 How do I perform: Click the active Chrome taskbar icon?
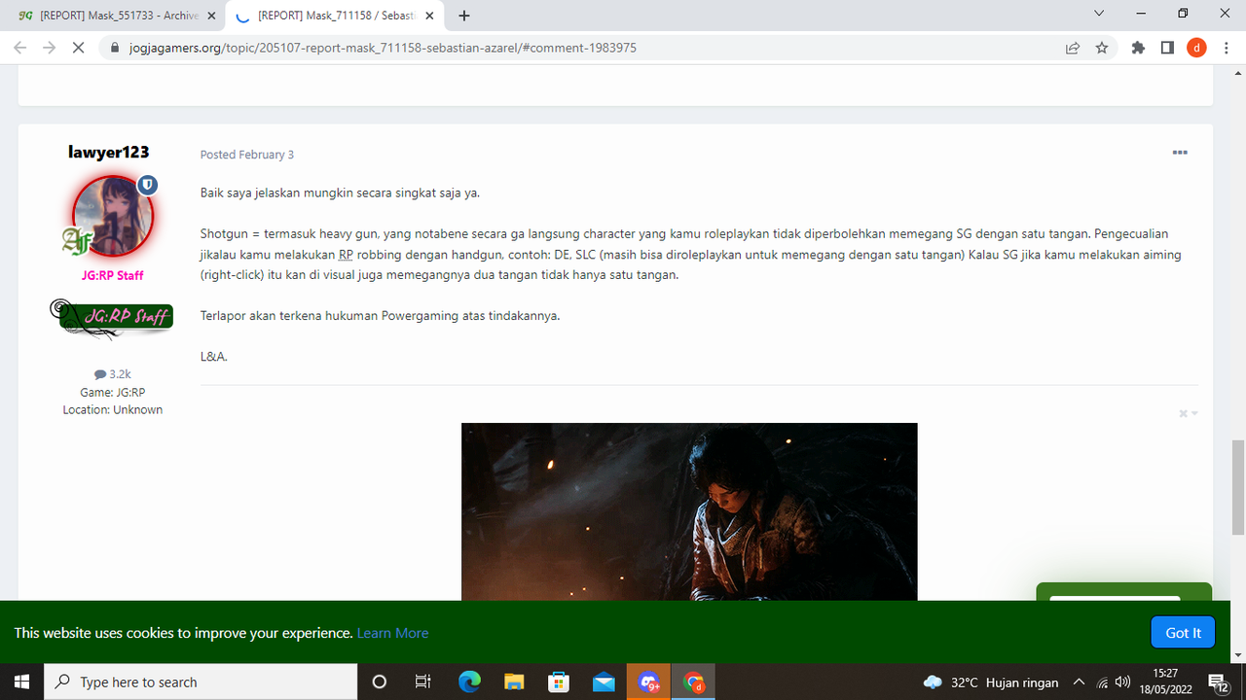coord(694,682)
